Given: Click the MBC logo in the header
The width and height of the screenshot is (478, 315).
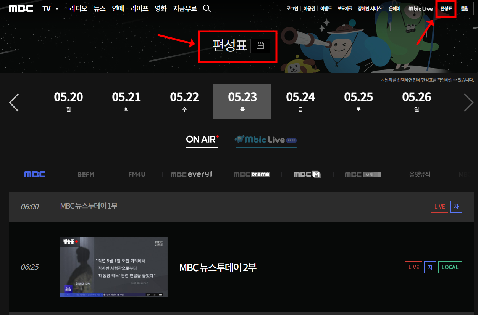Looking at the screenshot, I should coord(21,8).
